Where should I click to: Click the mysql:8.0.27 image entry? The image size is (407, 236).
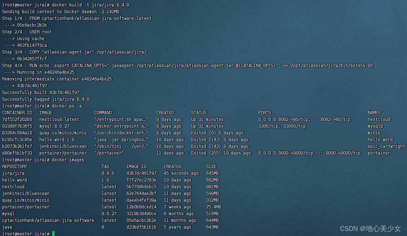pos(54,126)
